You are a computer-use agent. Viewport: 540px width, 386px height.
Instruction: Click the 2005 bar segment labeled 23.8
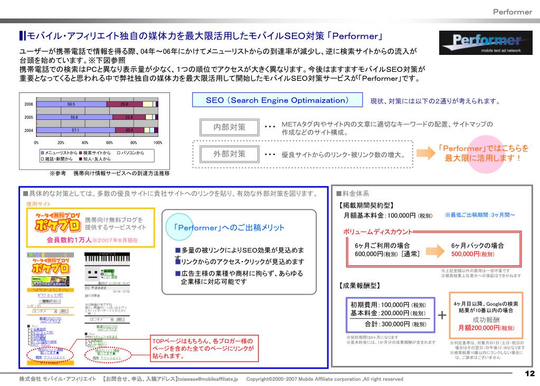coord(129,117)
